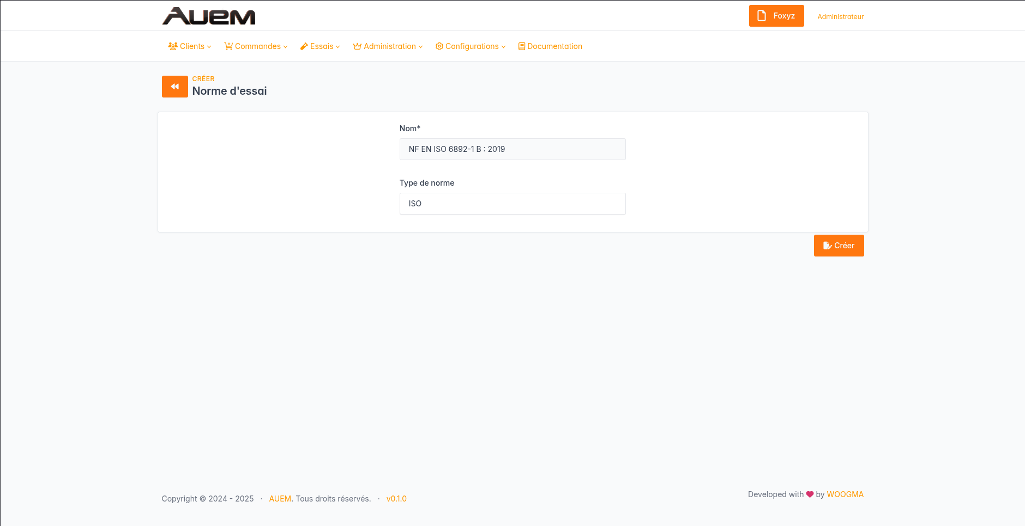Click the Configurations gear icon

(x=439, y=46)
